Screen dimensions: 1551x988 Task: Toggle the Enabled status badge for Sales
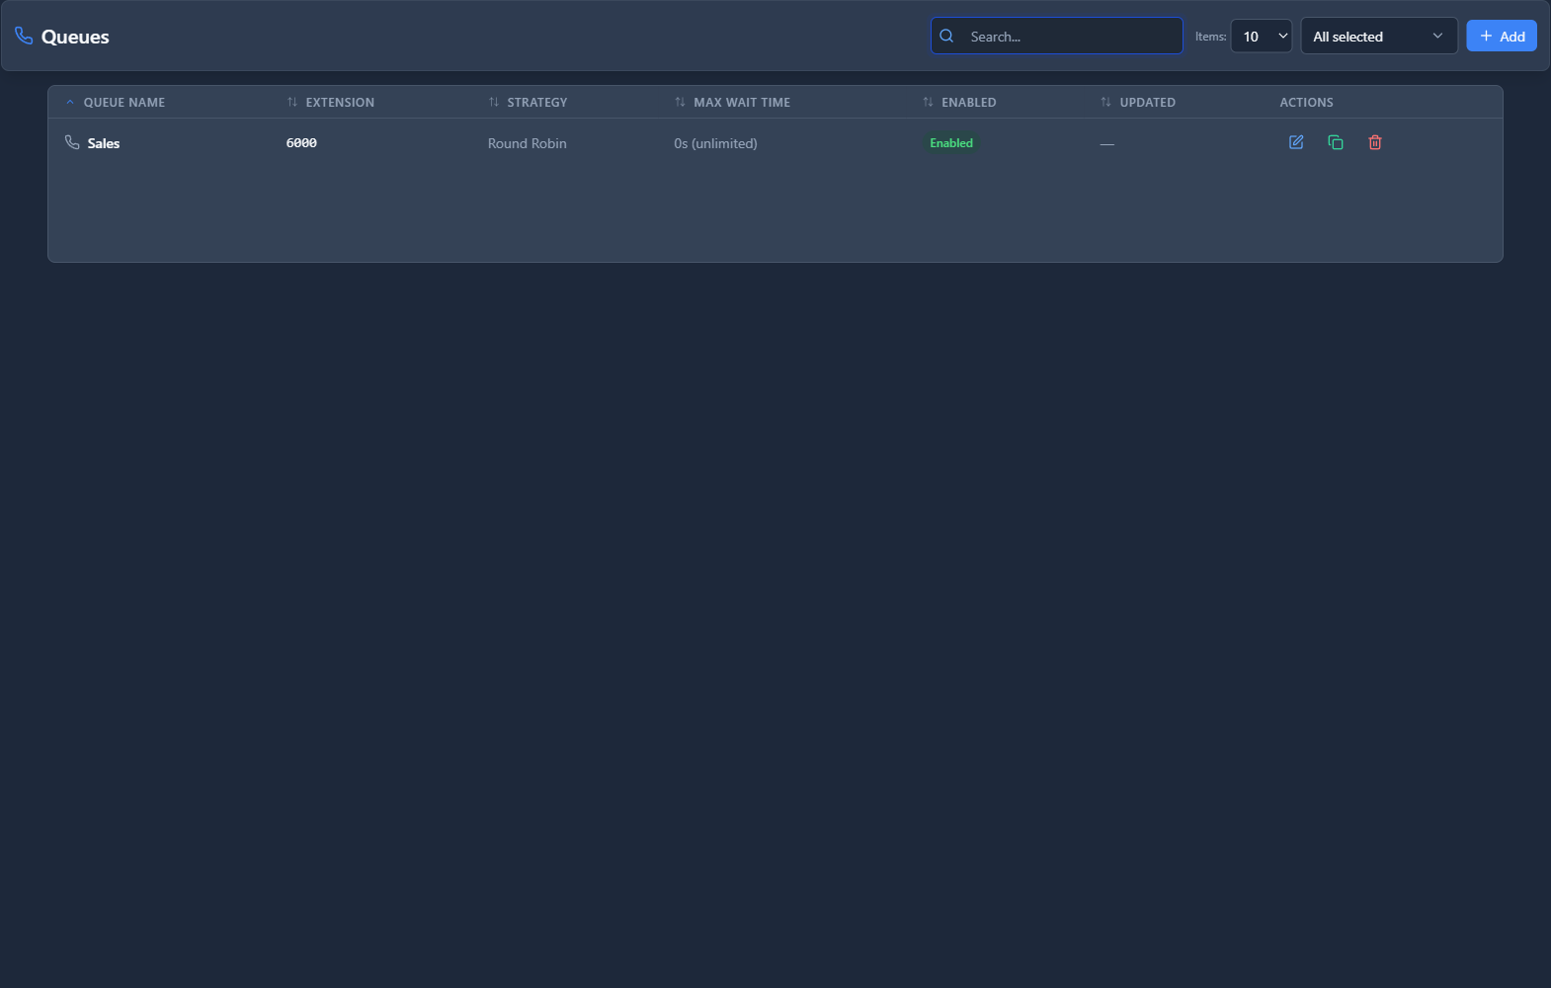tap(950, 143)
